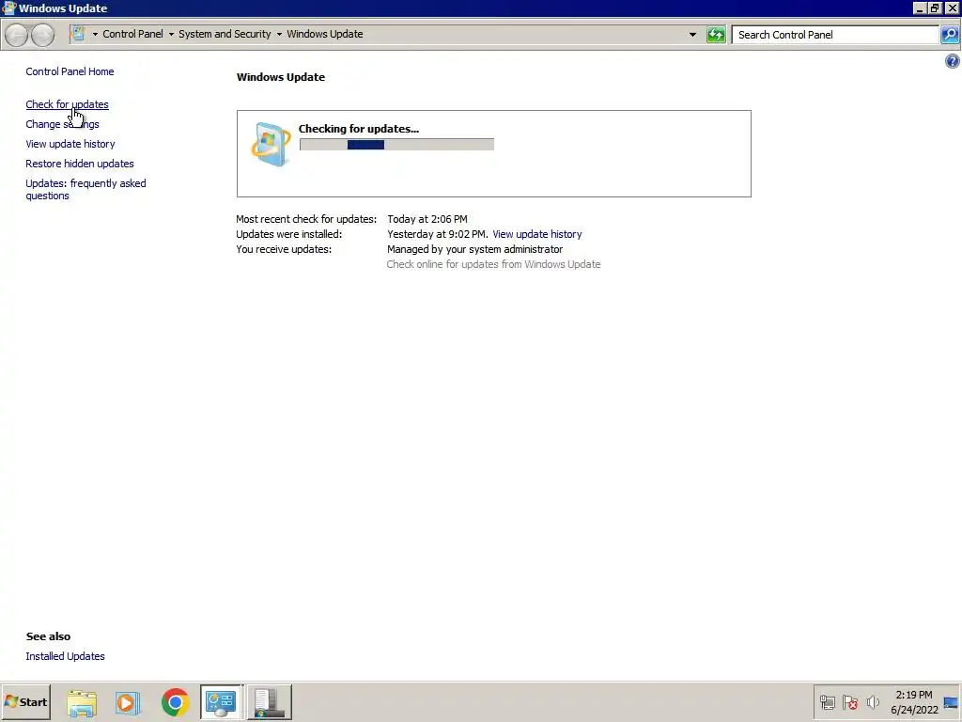Expand dropdown arrow after System and Security
The image size is (962, 722).
(279, 35)
